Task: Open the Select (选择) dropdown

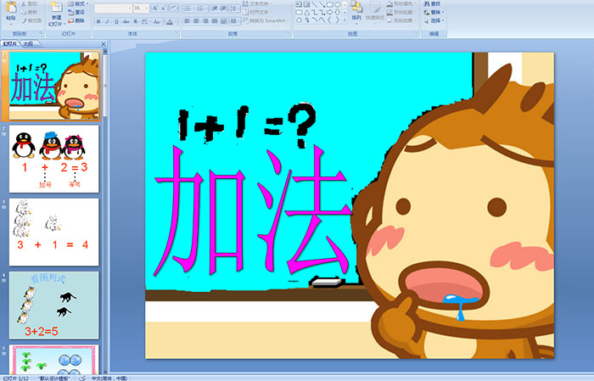Action: (434, 20)
